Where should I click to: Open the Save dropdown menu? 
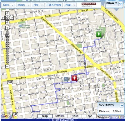[x=8, y=5]
